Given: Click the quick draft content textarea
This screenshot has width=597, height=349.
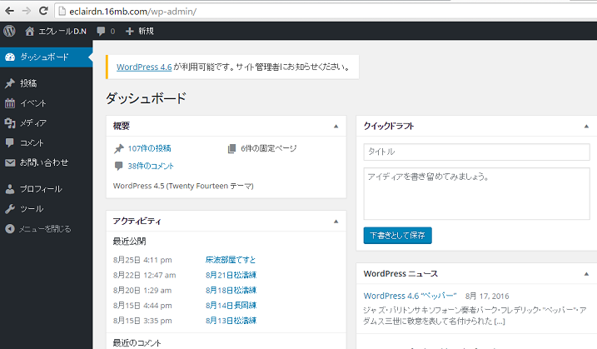Looking at the screenshot, I should click(477, 193).
